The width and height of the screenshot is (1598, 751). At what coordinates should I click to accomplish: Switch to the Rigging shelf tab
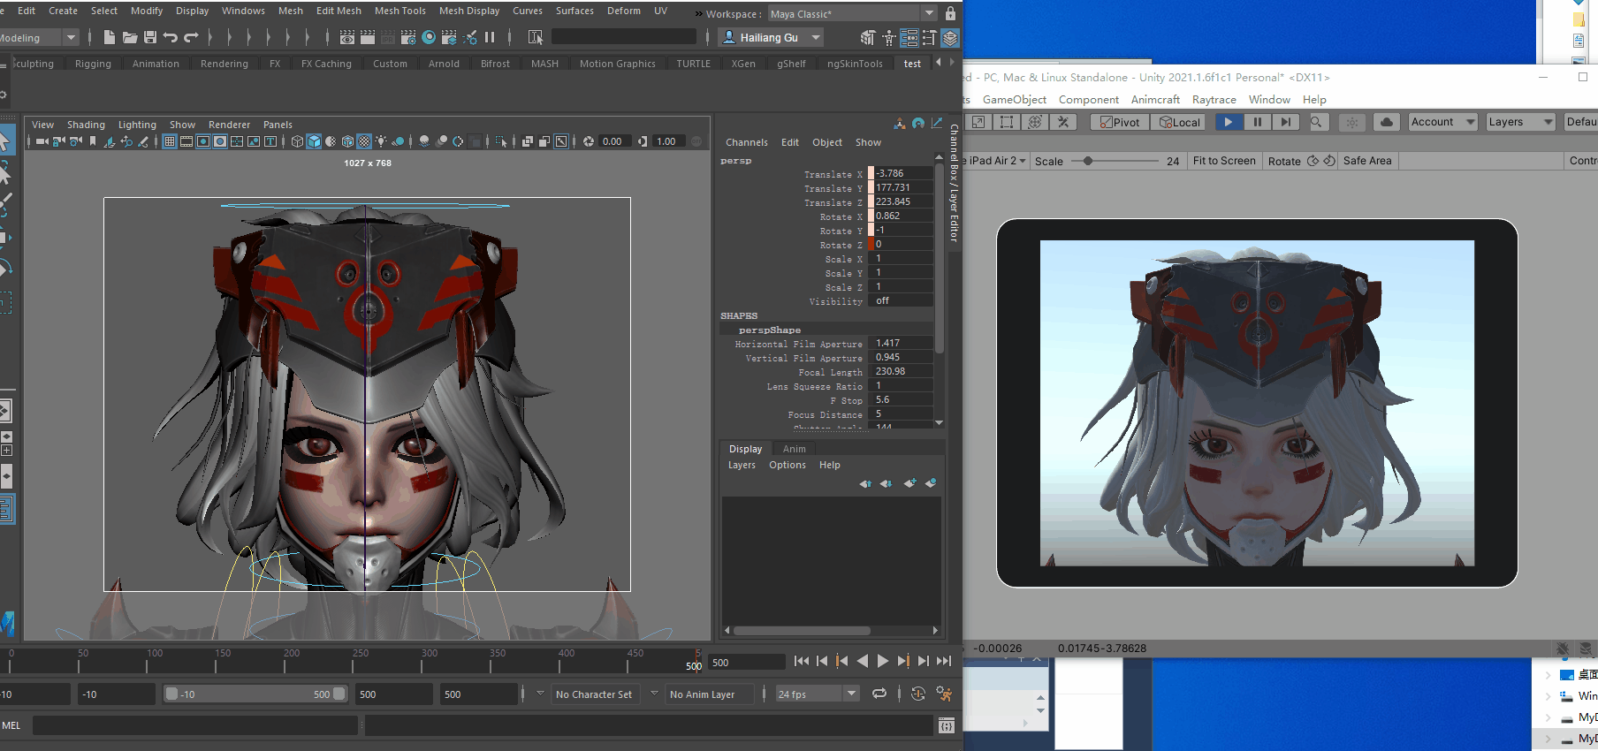coord(93,64)
